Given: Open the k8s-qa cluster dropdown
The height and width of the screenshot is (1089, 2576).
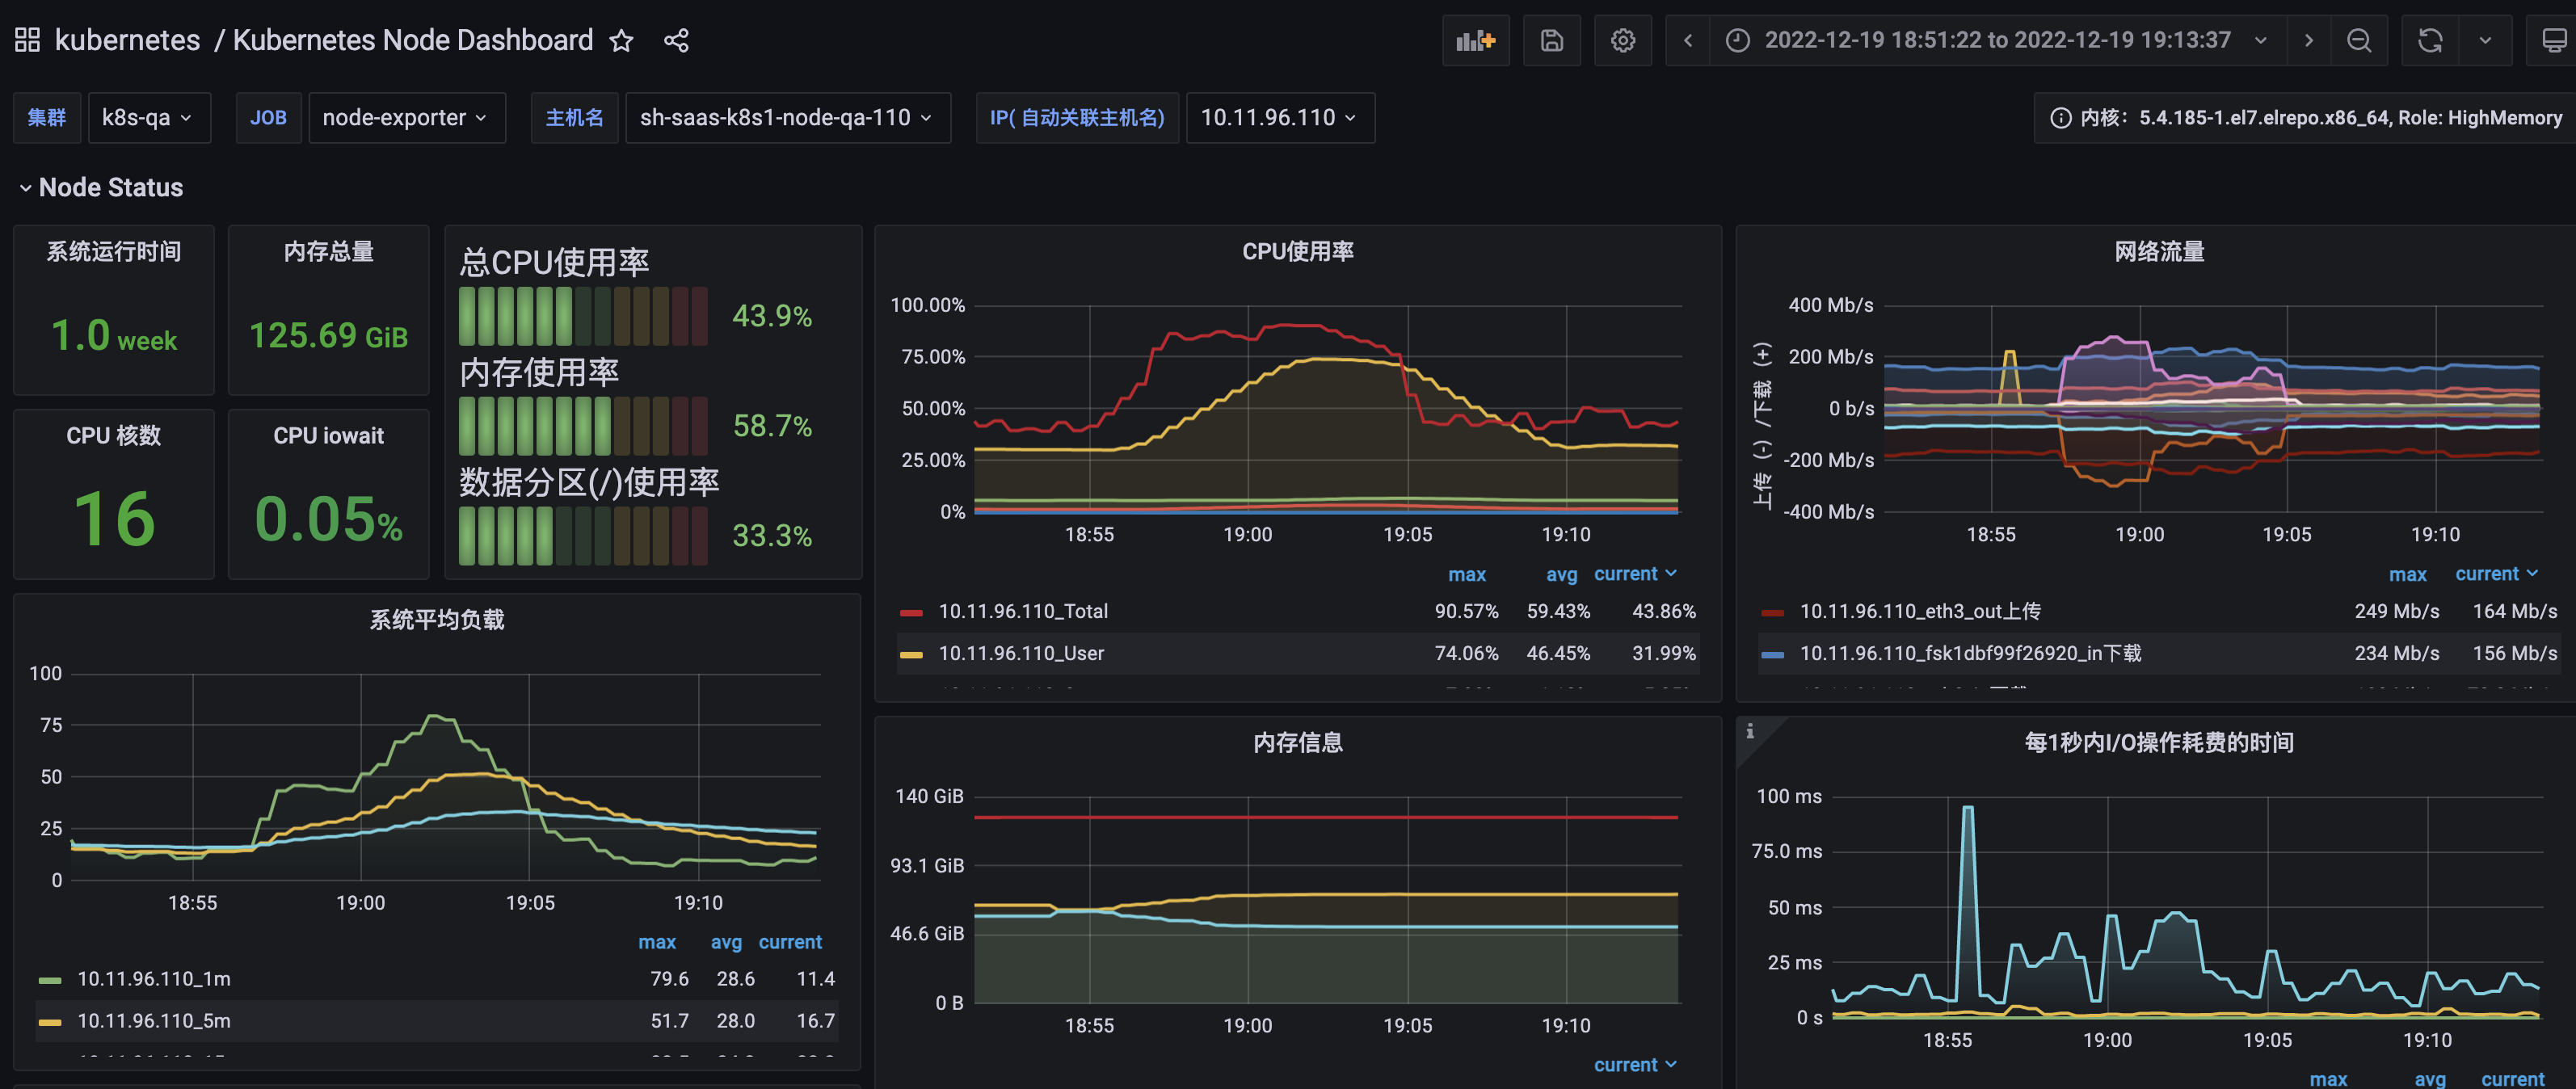Looking at the screenshot, I should [149, 118].
